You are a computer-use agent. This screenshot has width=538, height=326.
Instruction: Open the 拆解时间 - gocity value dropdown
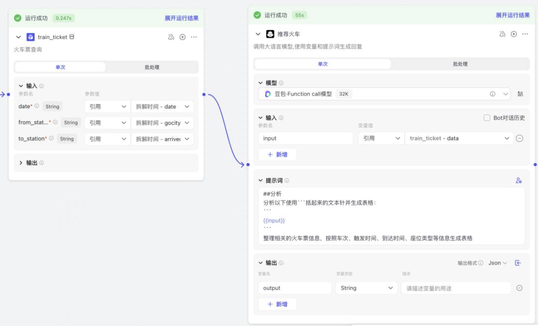coord(162,123)
